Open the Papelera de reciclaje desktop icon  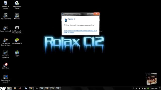click(6, 5)
